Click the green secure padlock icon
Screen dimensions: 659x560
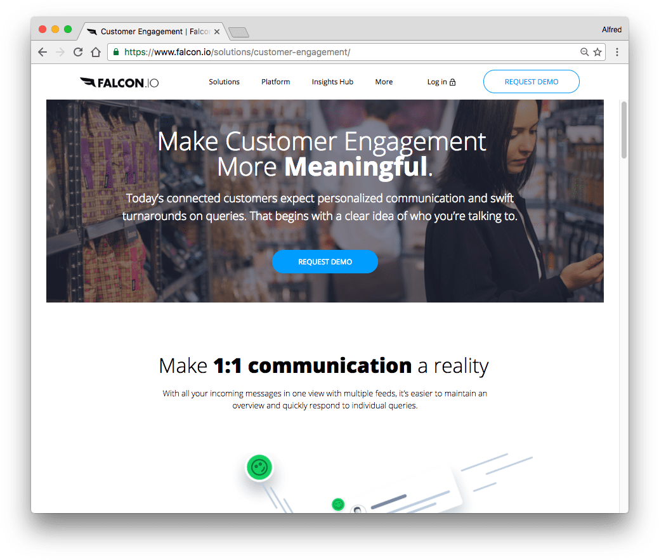point(116,52)
